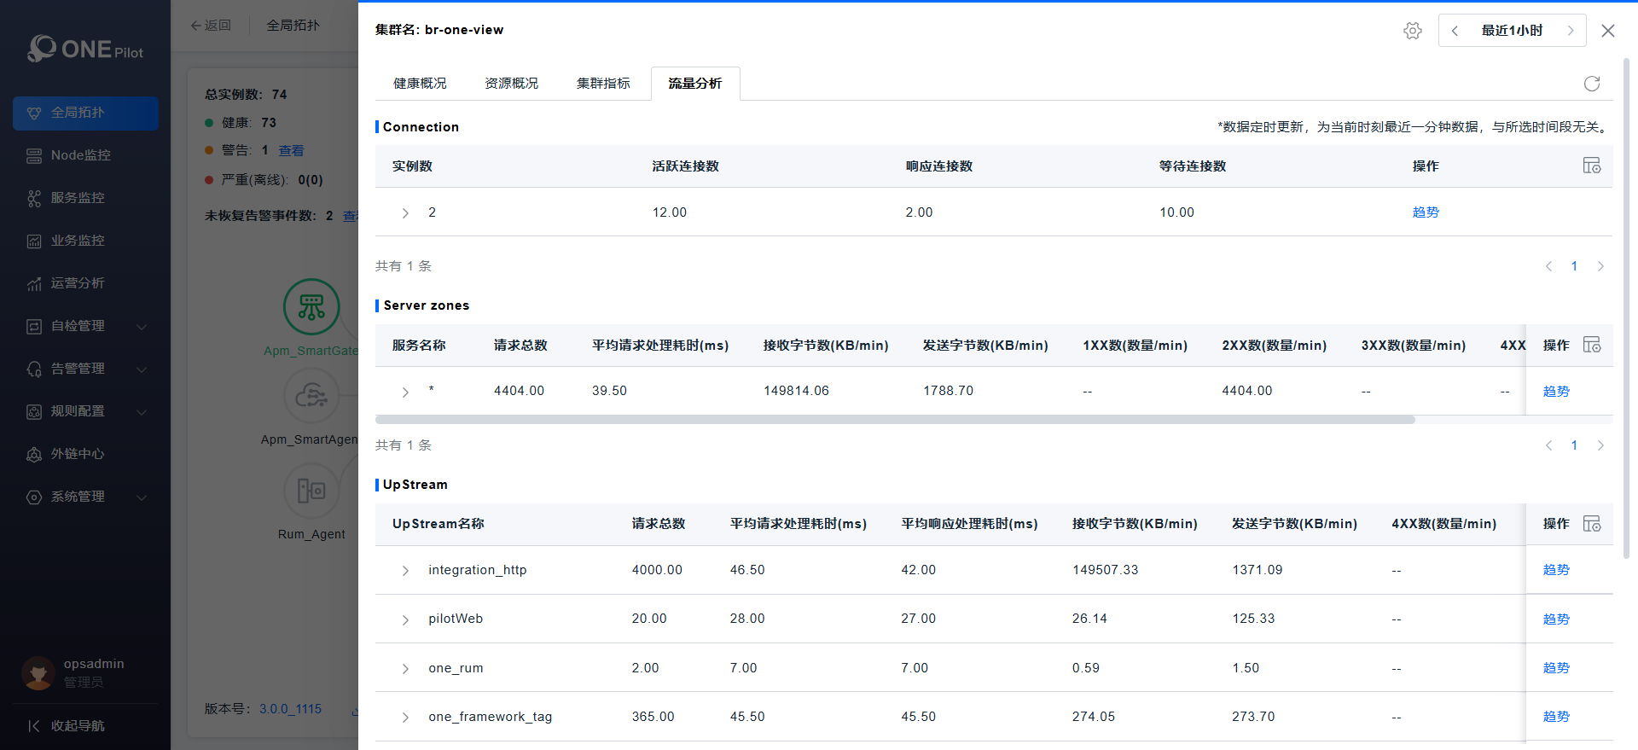Click 趋势 link for one_rum upstream
This screenshot has height=750, width=1638.
1555,668
